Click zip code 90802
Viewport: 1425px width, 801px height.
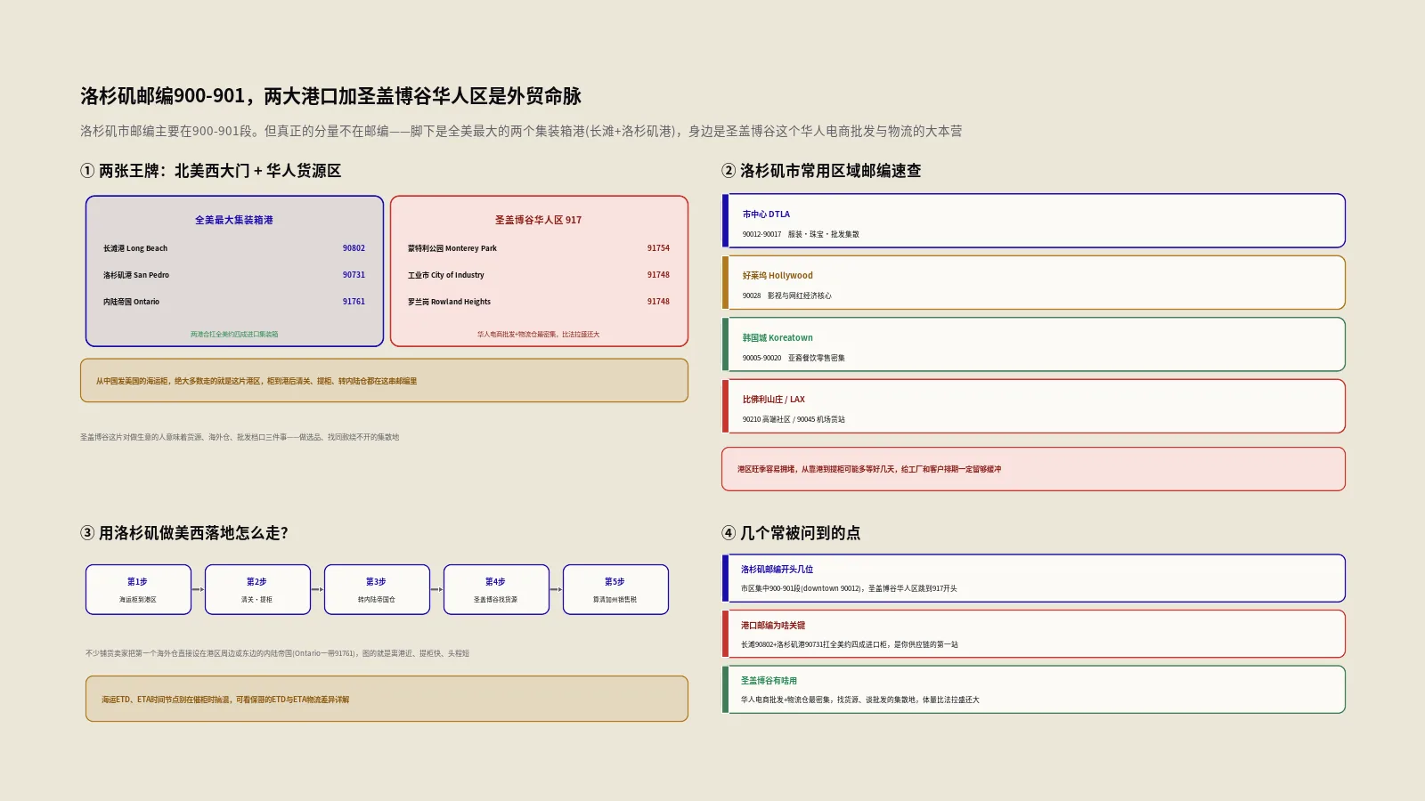(354, 248)
